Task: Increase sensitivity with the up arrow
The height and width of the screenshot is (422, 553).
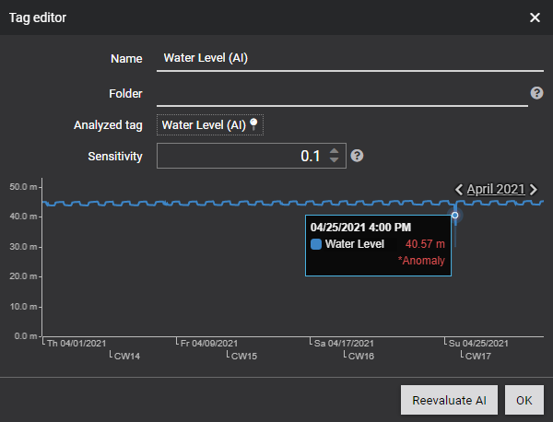Action: point(334,151)
